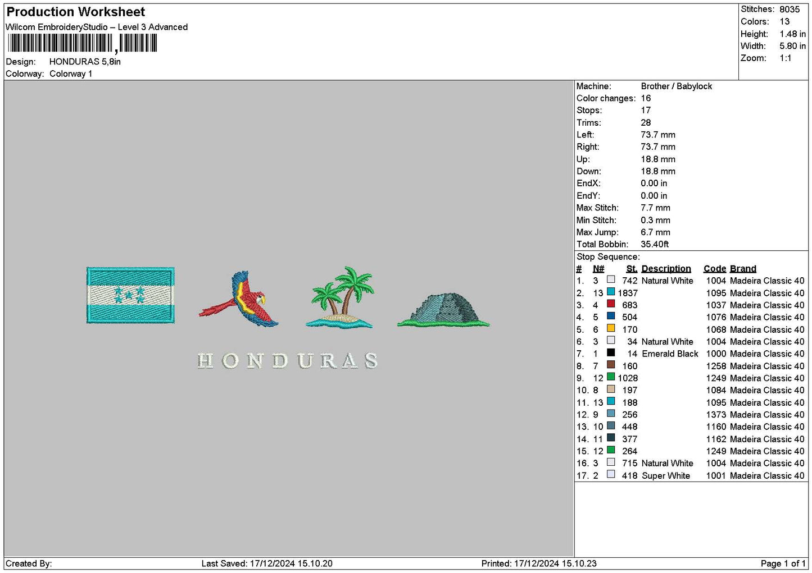This screenshot has height=573, width=812.
Task: Click the Total Bobbin value 35.40ft
Action: (655, 244)
